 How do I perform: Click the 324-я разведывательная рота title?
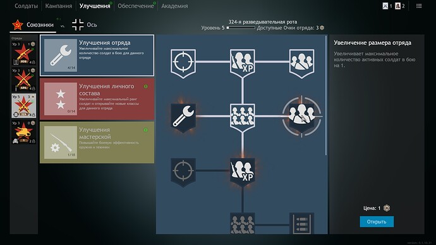(x=263, y=21)
